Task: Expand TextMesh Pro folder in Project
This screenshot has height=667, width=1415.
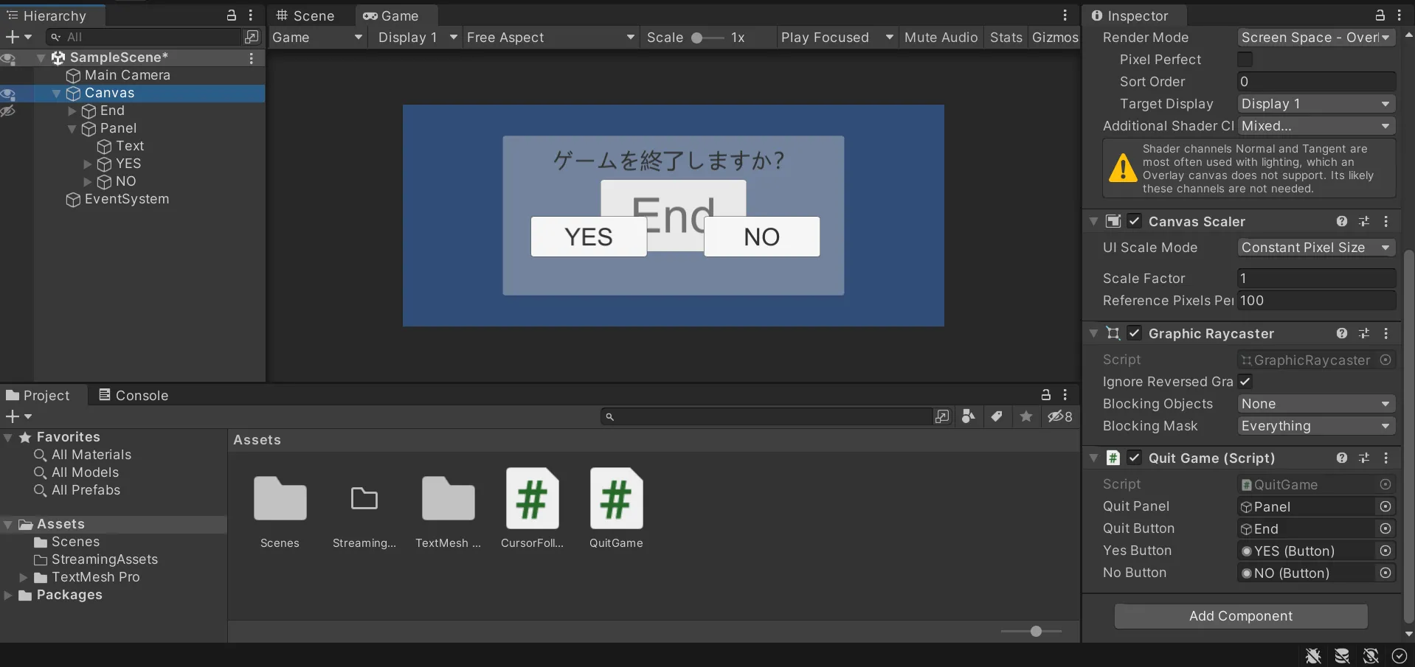Action: pos(23,578)
